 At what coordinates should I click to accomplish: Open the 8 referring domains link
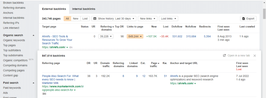pos(123,76)
